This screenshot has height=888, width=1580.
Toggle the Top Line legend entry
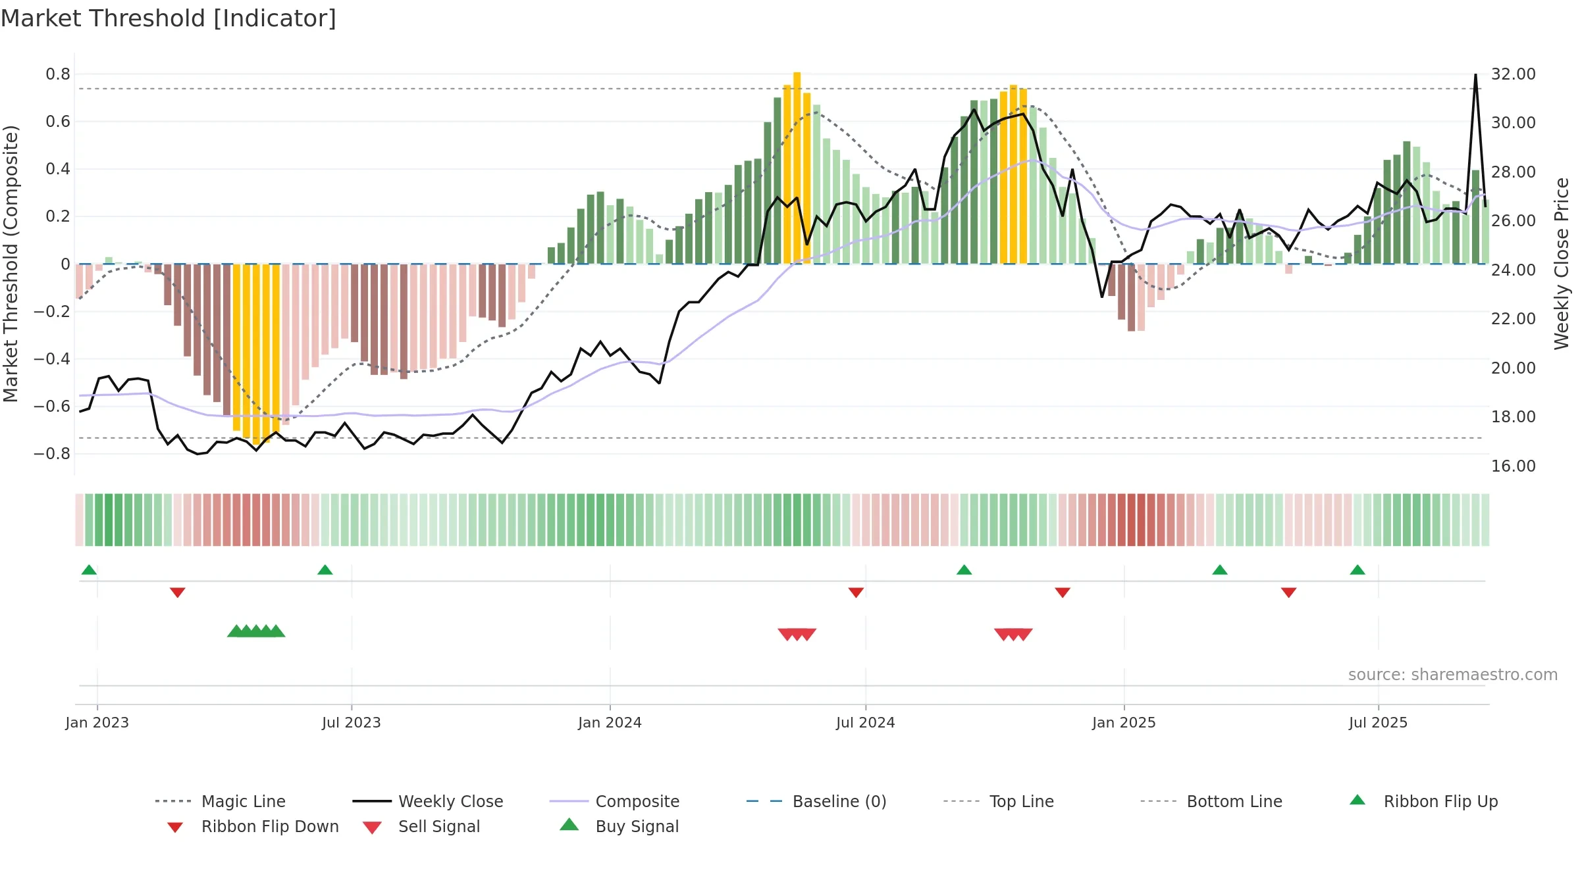point(998,801)
